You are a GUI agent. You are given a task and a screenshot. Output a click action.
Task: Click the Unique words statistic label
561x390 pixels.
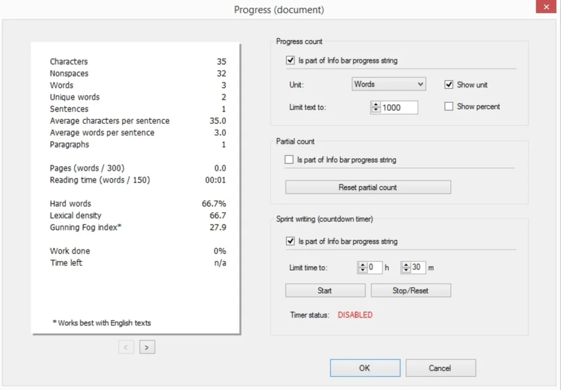coord(75,97)
